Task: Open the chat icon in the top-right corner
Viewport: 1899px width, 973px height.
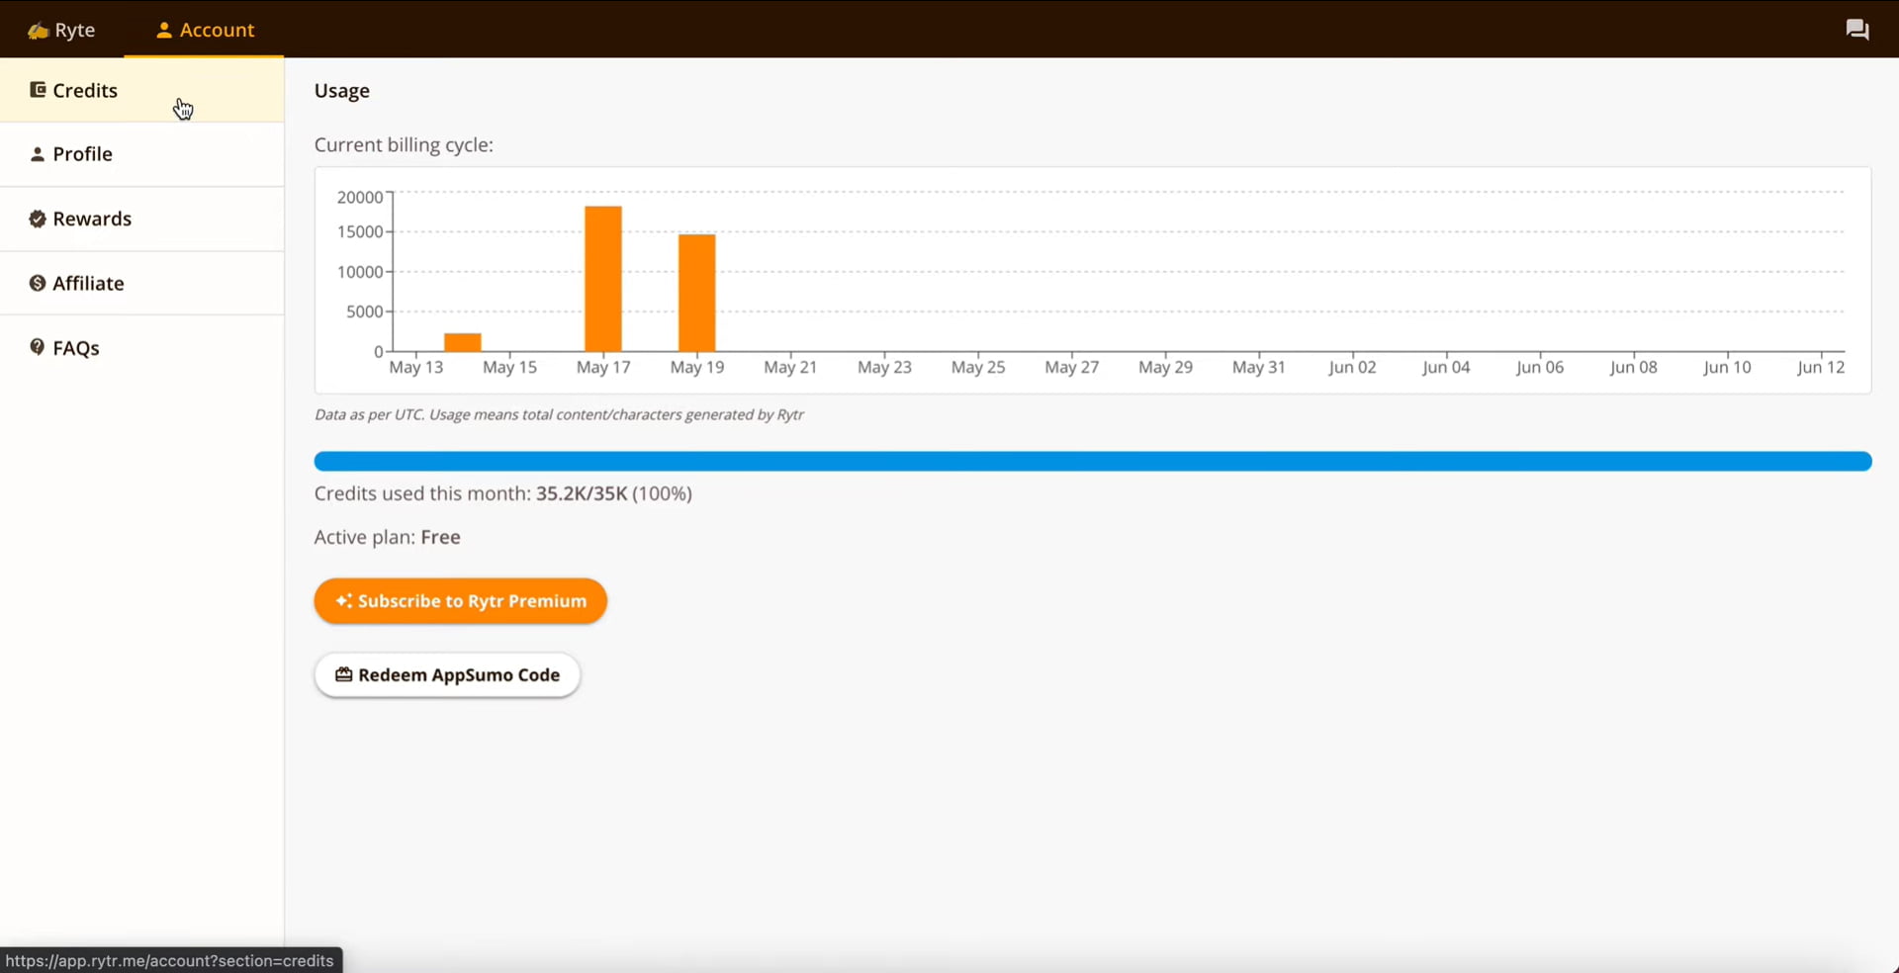Action: [1856, 30]
